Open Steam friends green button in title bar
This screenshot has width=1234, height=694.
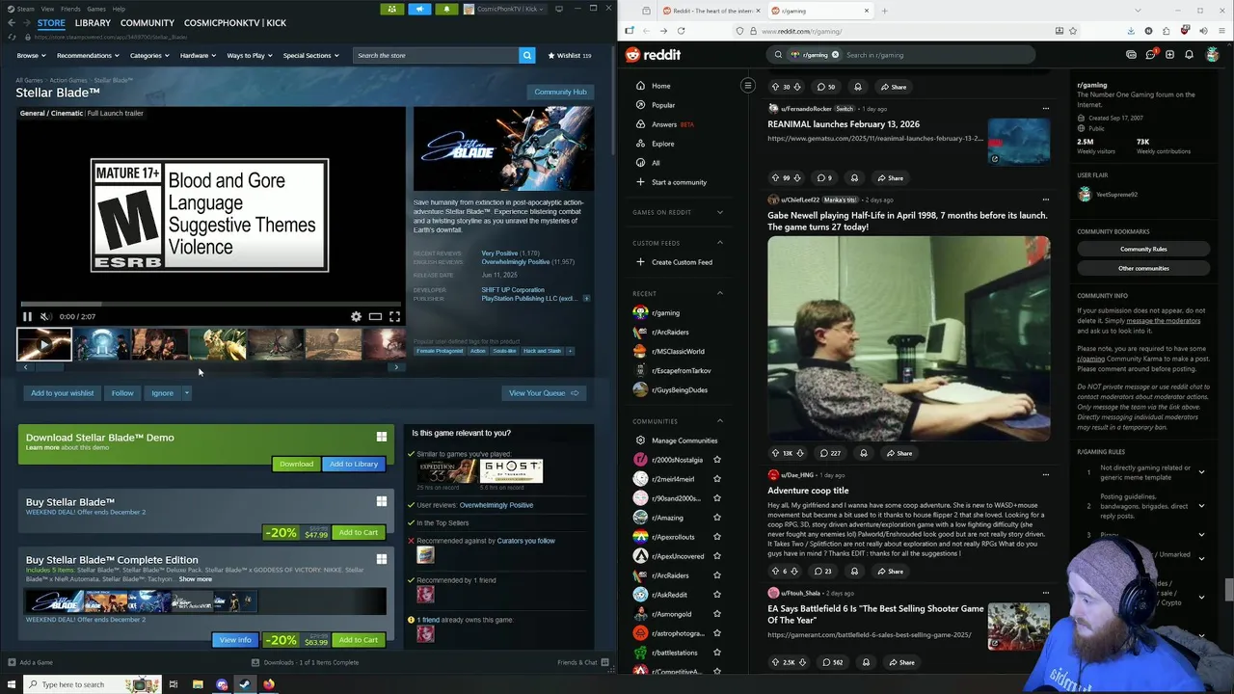(391, 9)
